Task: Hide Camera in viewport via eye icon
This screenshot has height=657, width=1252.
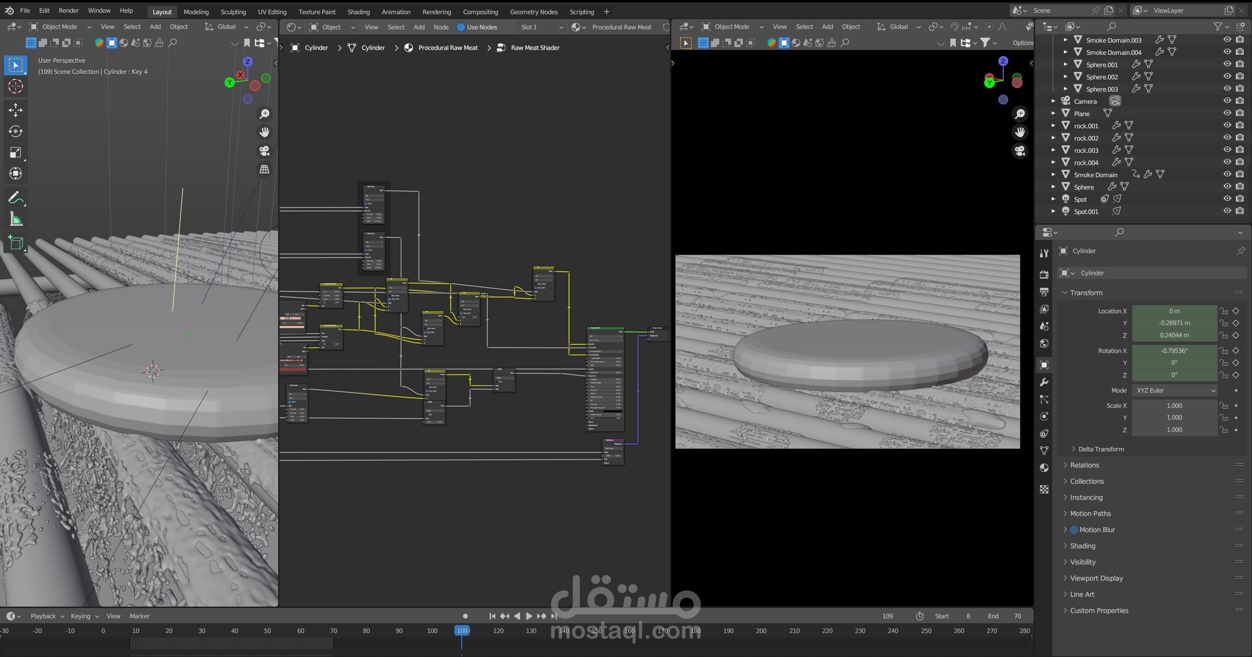Action: pos(1227,101)
